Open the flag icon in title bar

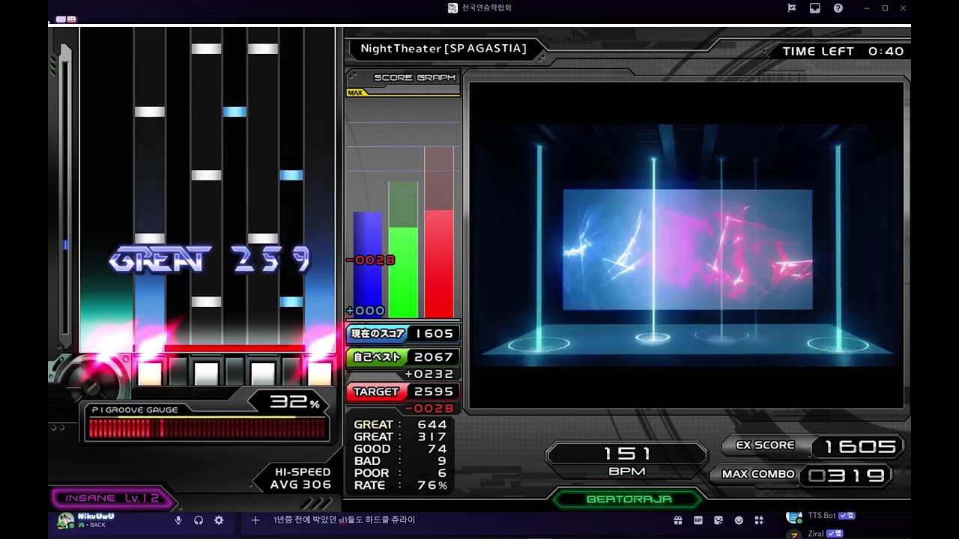tap(792, 8)
